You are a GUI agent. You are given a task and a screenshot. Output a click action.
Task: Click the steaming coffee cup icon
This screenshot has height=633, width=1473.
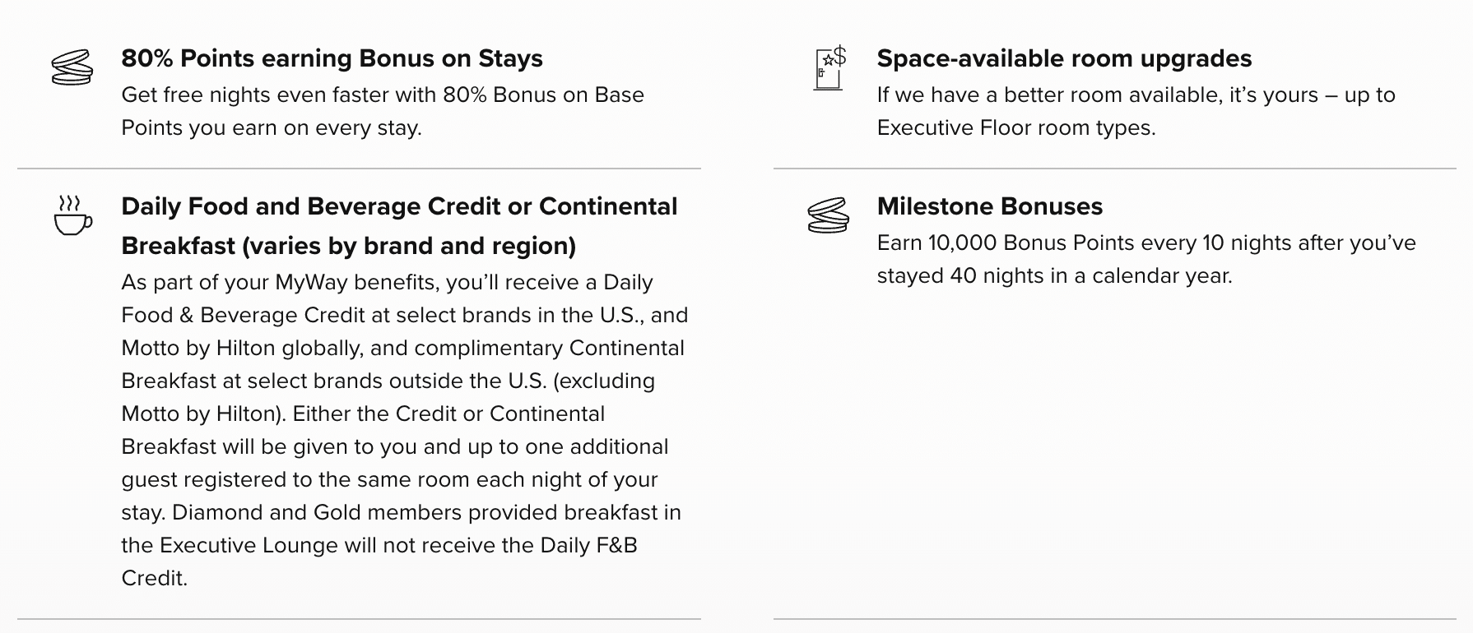coord(72,216)
